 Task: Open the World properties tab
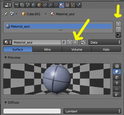tap(33, 5)
